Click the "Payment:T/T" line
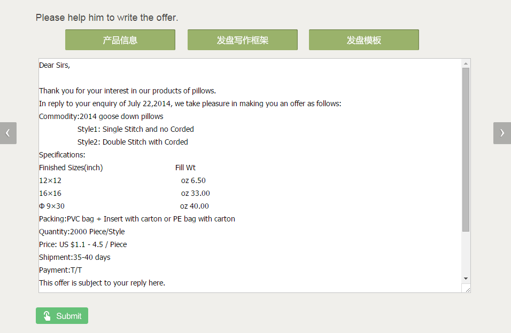Image resolution: width=511 pixels, height=333 pixels. click(x=60, y=270)
